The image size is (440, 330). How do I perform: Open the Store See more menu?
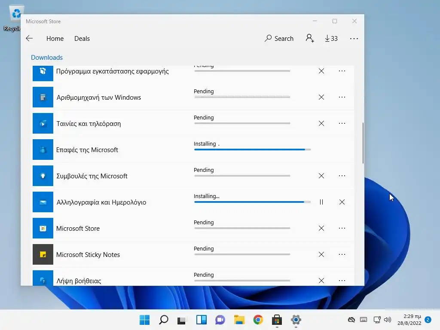pos(354,38)
